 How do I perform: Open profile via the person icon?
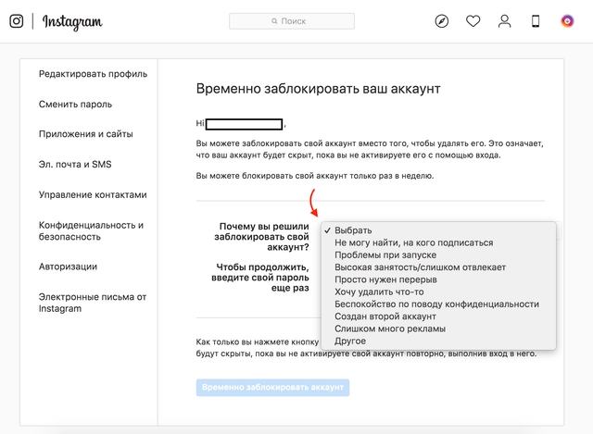click(x=504, y=21)
